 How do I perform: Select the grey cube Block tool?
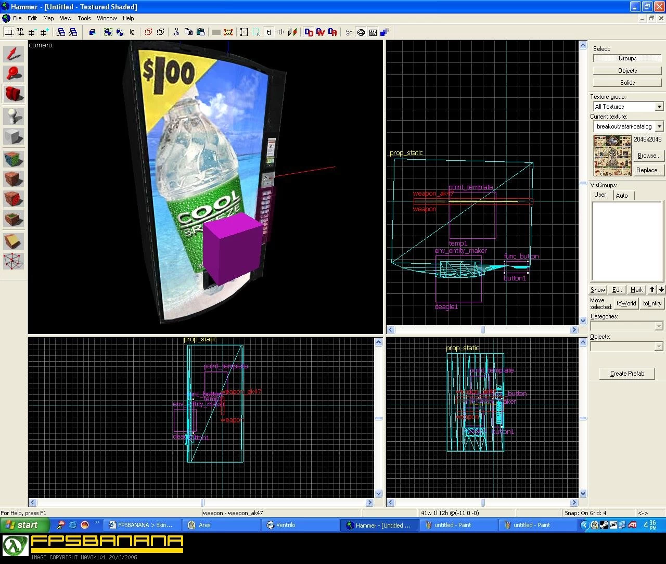coord(14,136)
